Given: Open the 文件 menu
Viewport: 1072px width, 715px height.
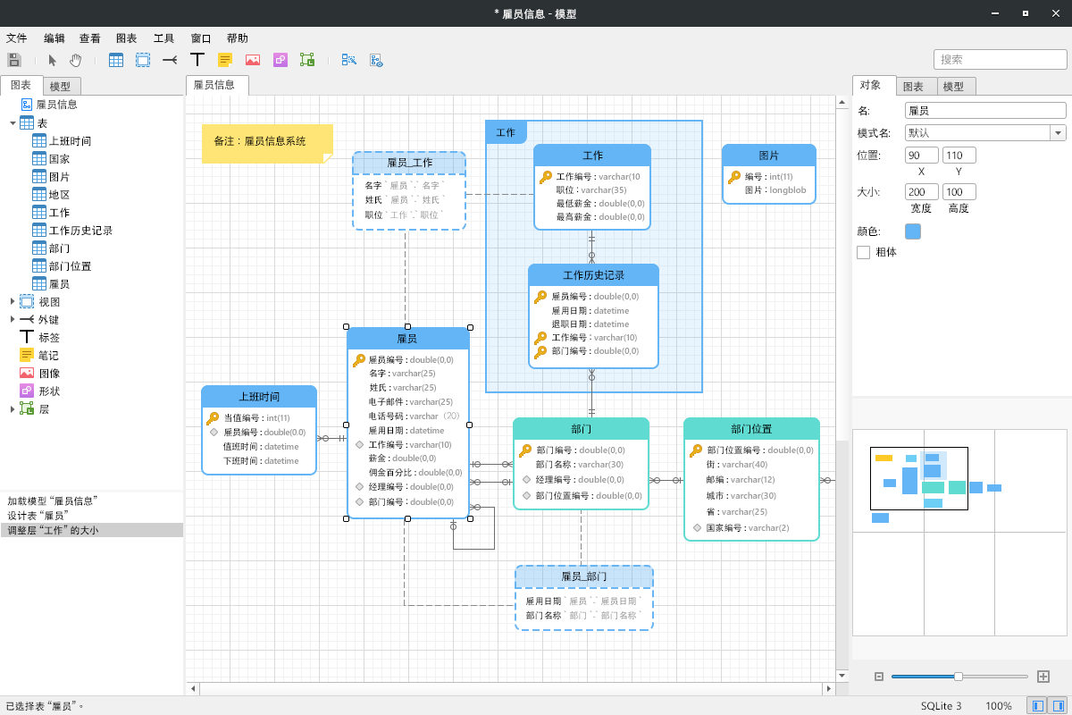Looking at the screenshot, I should pos(17,38).
